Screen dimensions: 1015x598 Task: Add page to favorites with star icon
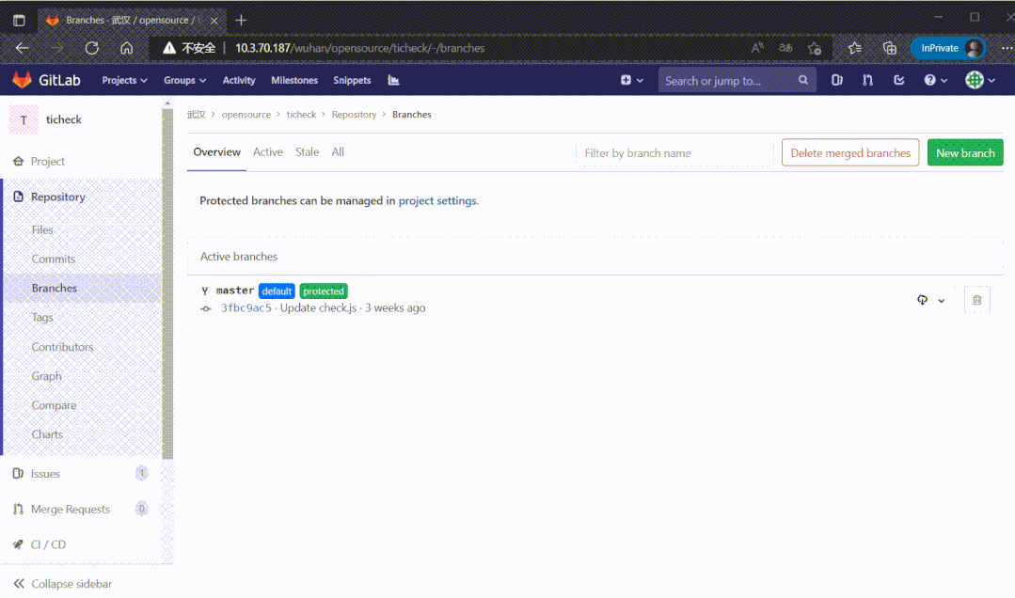pos(815,48)
